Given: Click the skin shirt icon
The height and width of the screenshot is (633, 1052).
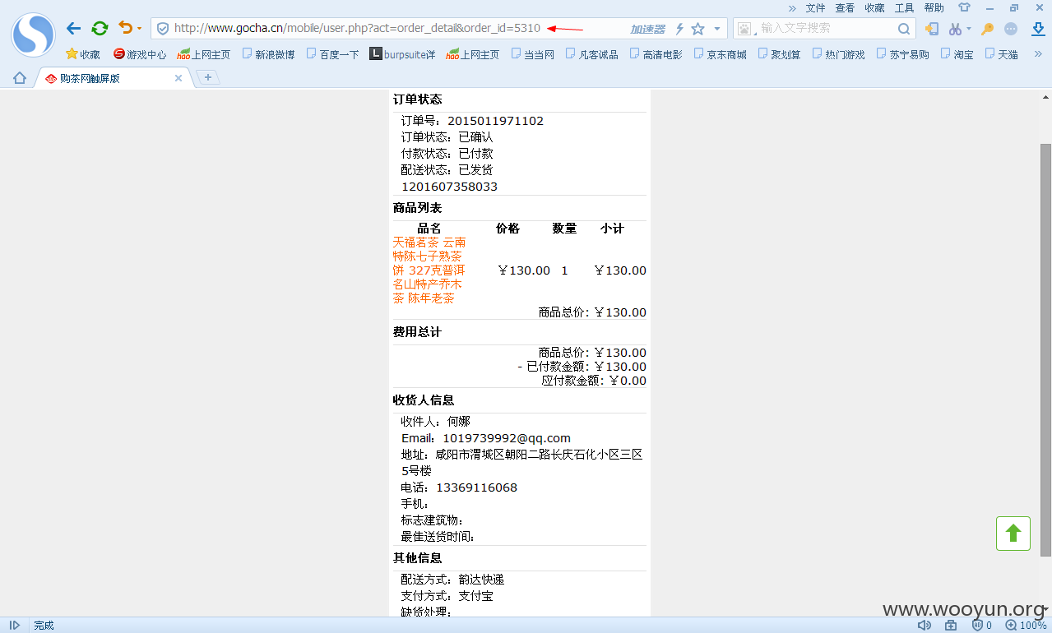Looking at the screenshot, I should point(964,7).
